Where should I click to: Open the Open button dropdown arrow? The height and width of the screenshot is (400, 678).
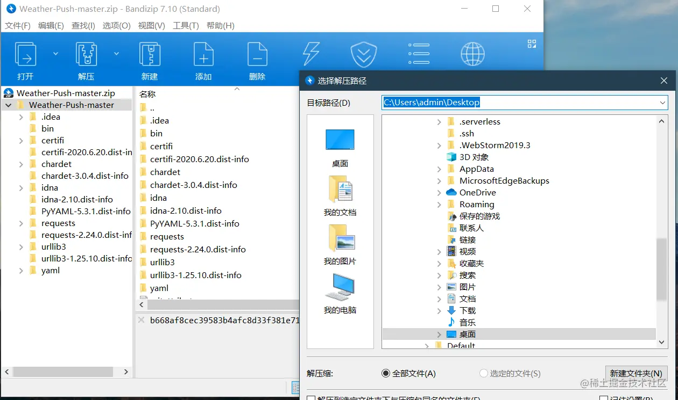55,54
